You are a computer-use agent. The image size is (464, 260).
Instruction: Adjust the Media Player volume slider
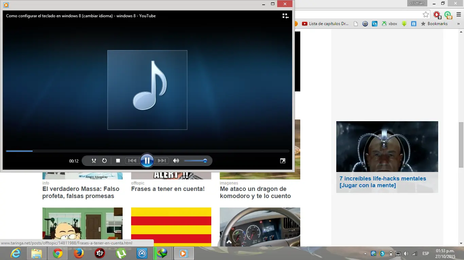click(196, 161)
